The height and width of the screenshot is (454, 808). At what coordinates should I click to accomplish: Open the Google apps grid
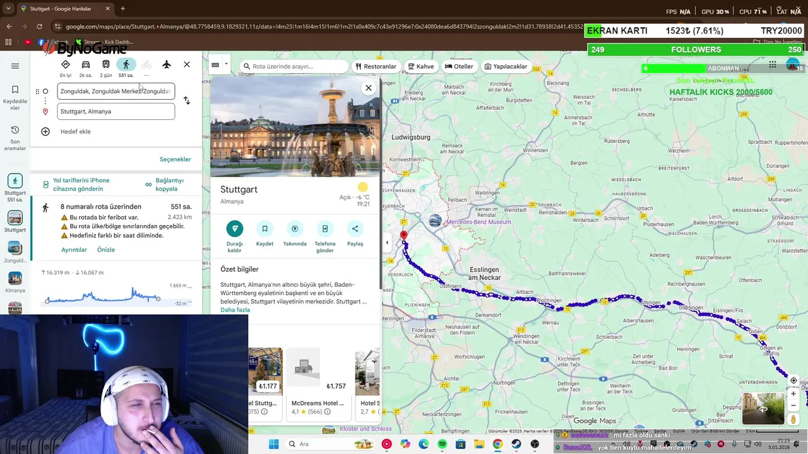point(772,65)
